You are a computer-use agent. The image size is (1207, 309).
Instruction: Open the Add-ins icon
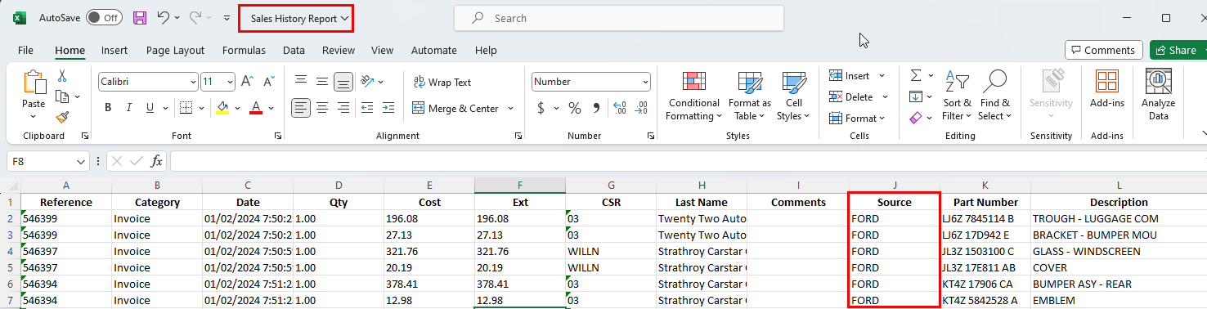click(1107, 89)
